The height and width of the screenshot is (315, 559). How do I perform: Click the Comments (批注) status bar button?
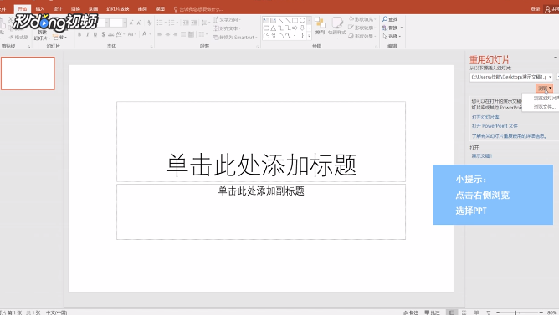pos(432,312)
